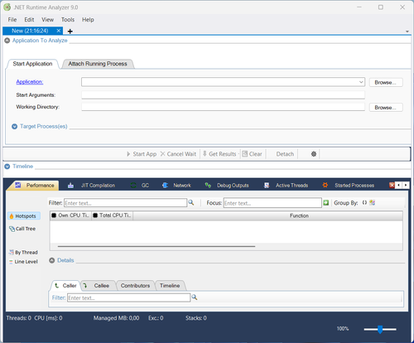Open the Tools menu
The image size is (414, 343).
tap(68, 20)
